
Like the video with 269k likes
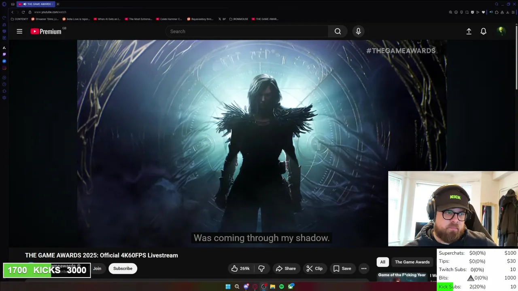click(x=240, y=268)
